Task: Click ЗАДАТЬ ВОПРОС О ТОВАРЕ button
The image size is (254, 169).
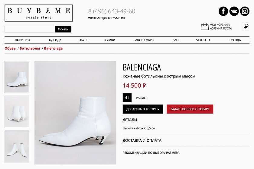Action: [x=190, y=109]
